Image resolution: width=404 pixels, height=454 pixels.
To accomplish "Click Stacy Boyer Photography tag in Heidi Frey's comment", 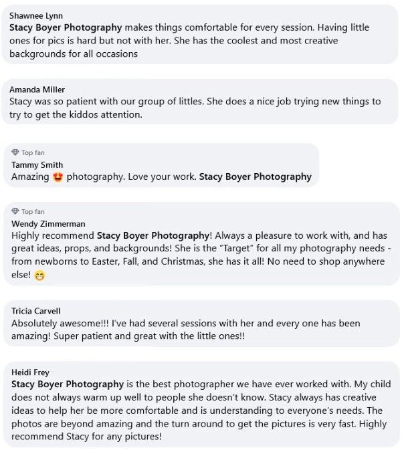I will tap(68, 384).
